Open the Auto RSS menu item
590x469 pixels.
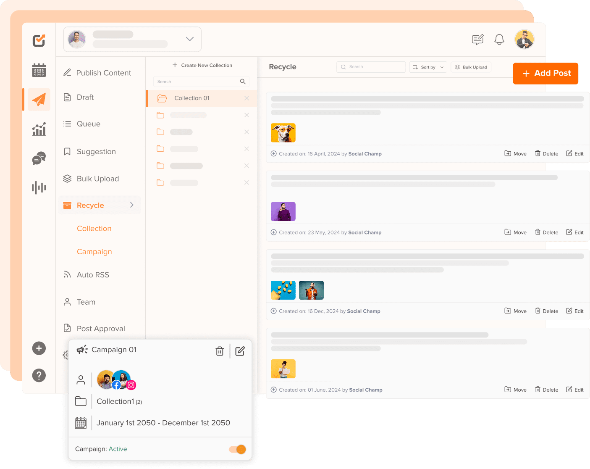point(93,275)
